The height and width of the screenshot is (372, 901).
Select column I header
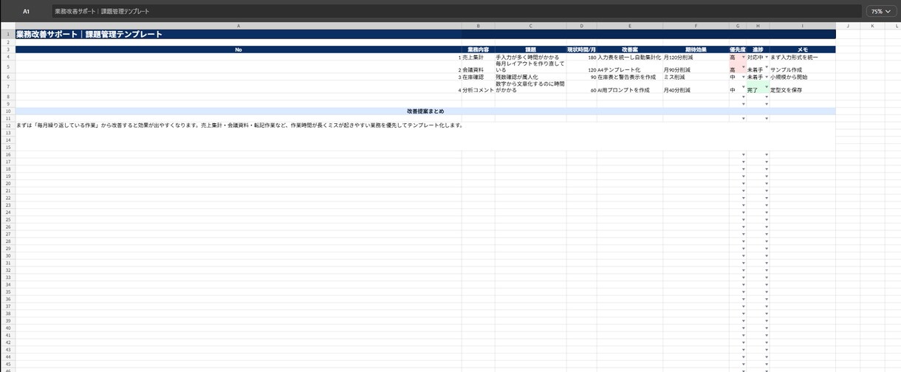[802, 26]
